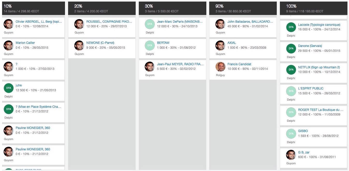Click DFA avatar next to Danone (Gervais)
Viewport: 349px width, 171px height.
point(291,48)
